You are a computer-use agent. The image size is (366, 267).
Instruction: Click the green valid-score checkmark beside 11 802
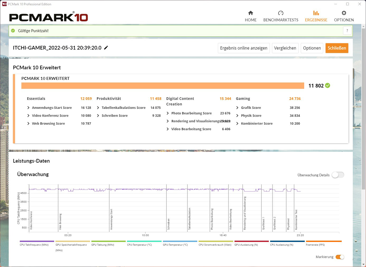[327, 85]
